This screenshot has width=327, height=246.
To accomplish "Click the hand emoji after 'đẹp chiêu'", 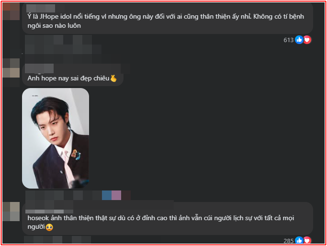I will pos(113,78).
